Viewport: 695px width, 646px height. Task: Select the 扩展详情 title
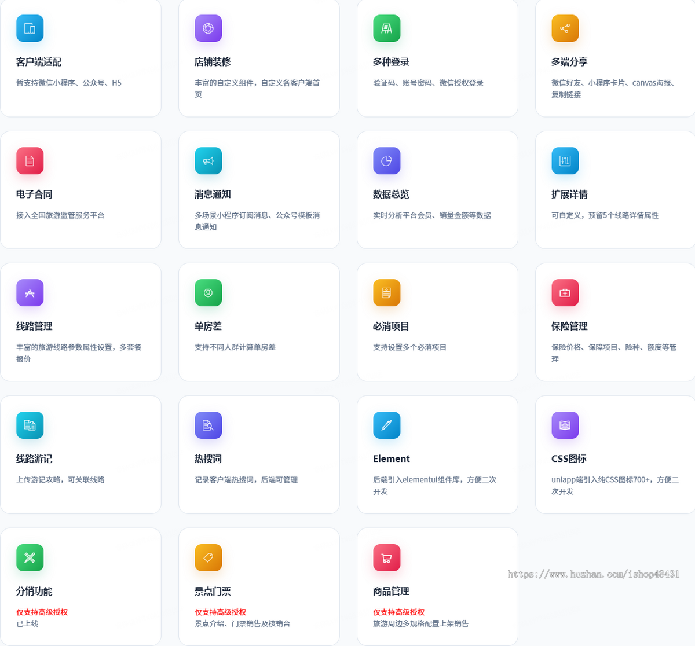pos(569,194)
